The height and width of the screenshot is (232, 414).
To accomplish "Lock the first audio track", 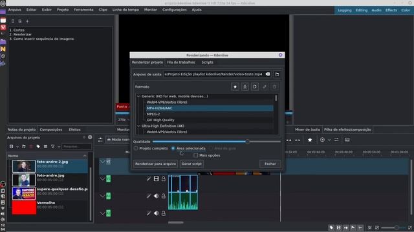I will tap(164, 196).
